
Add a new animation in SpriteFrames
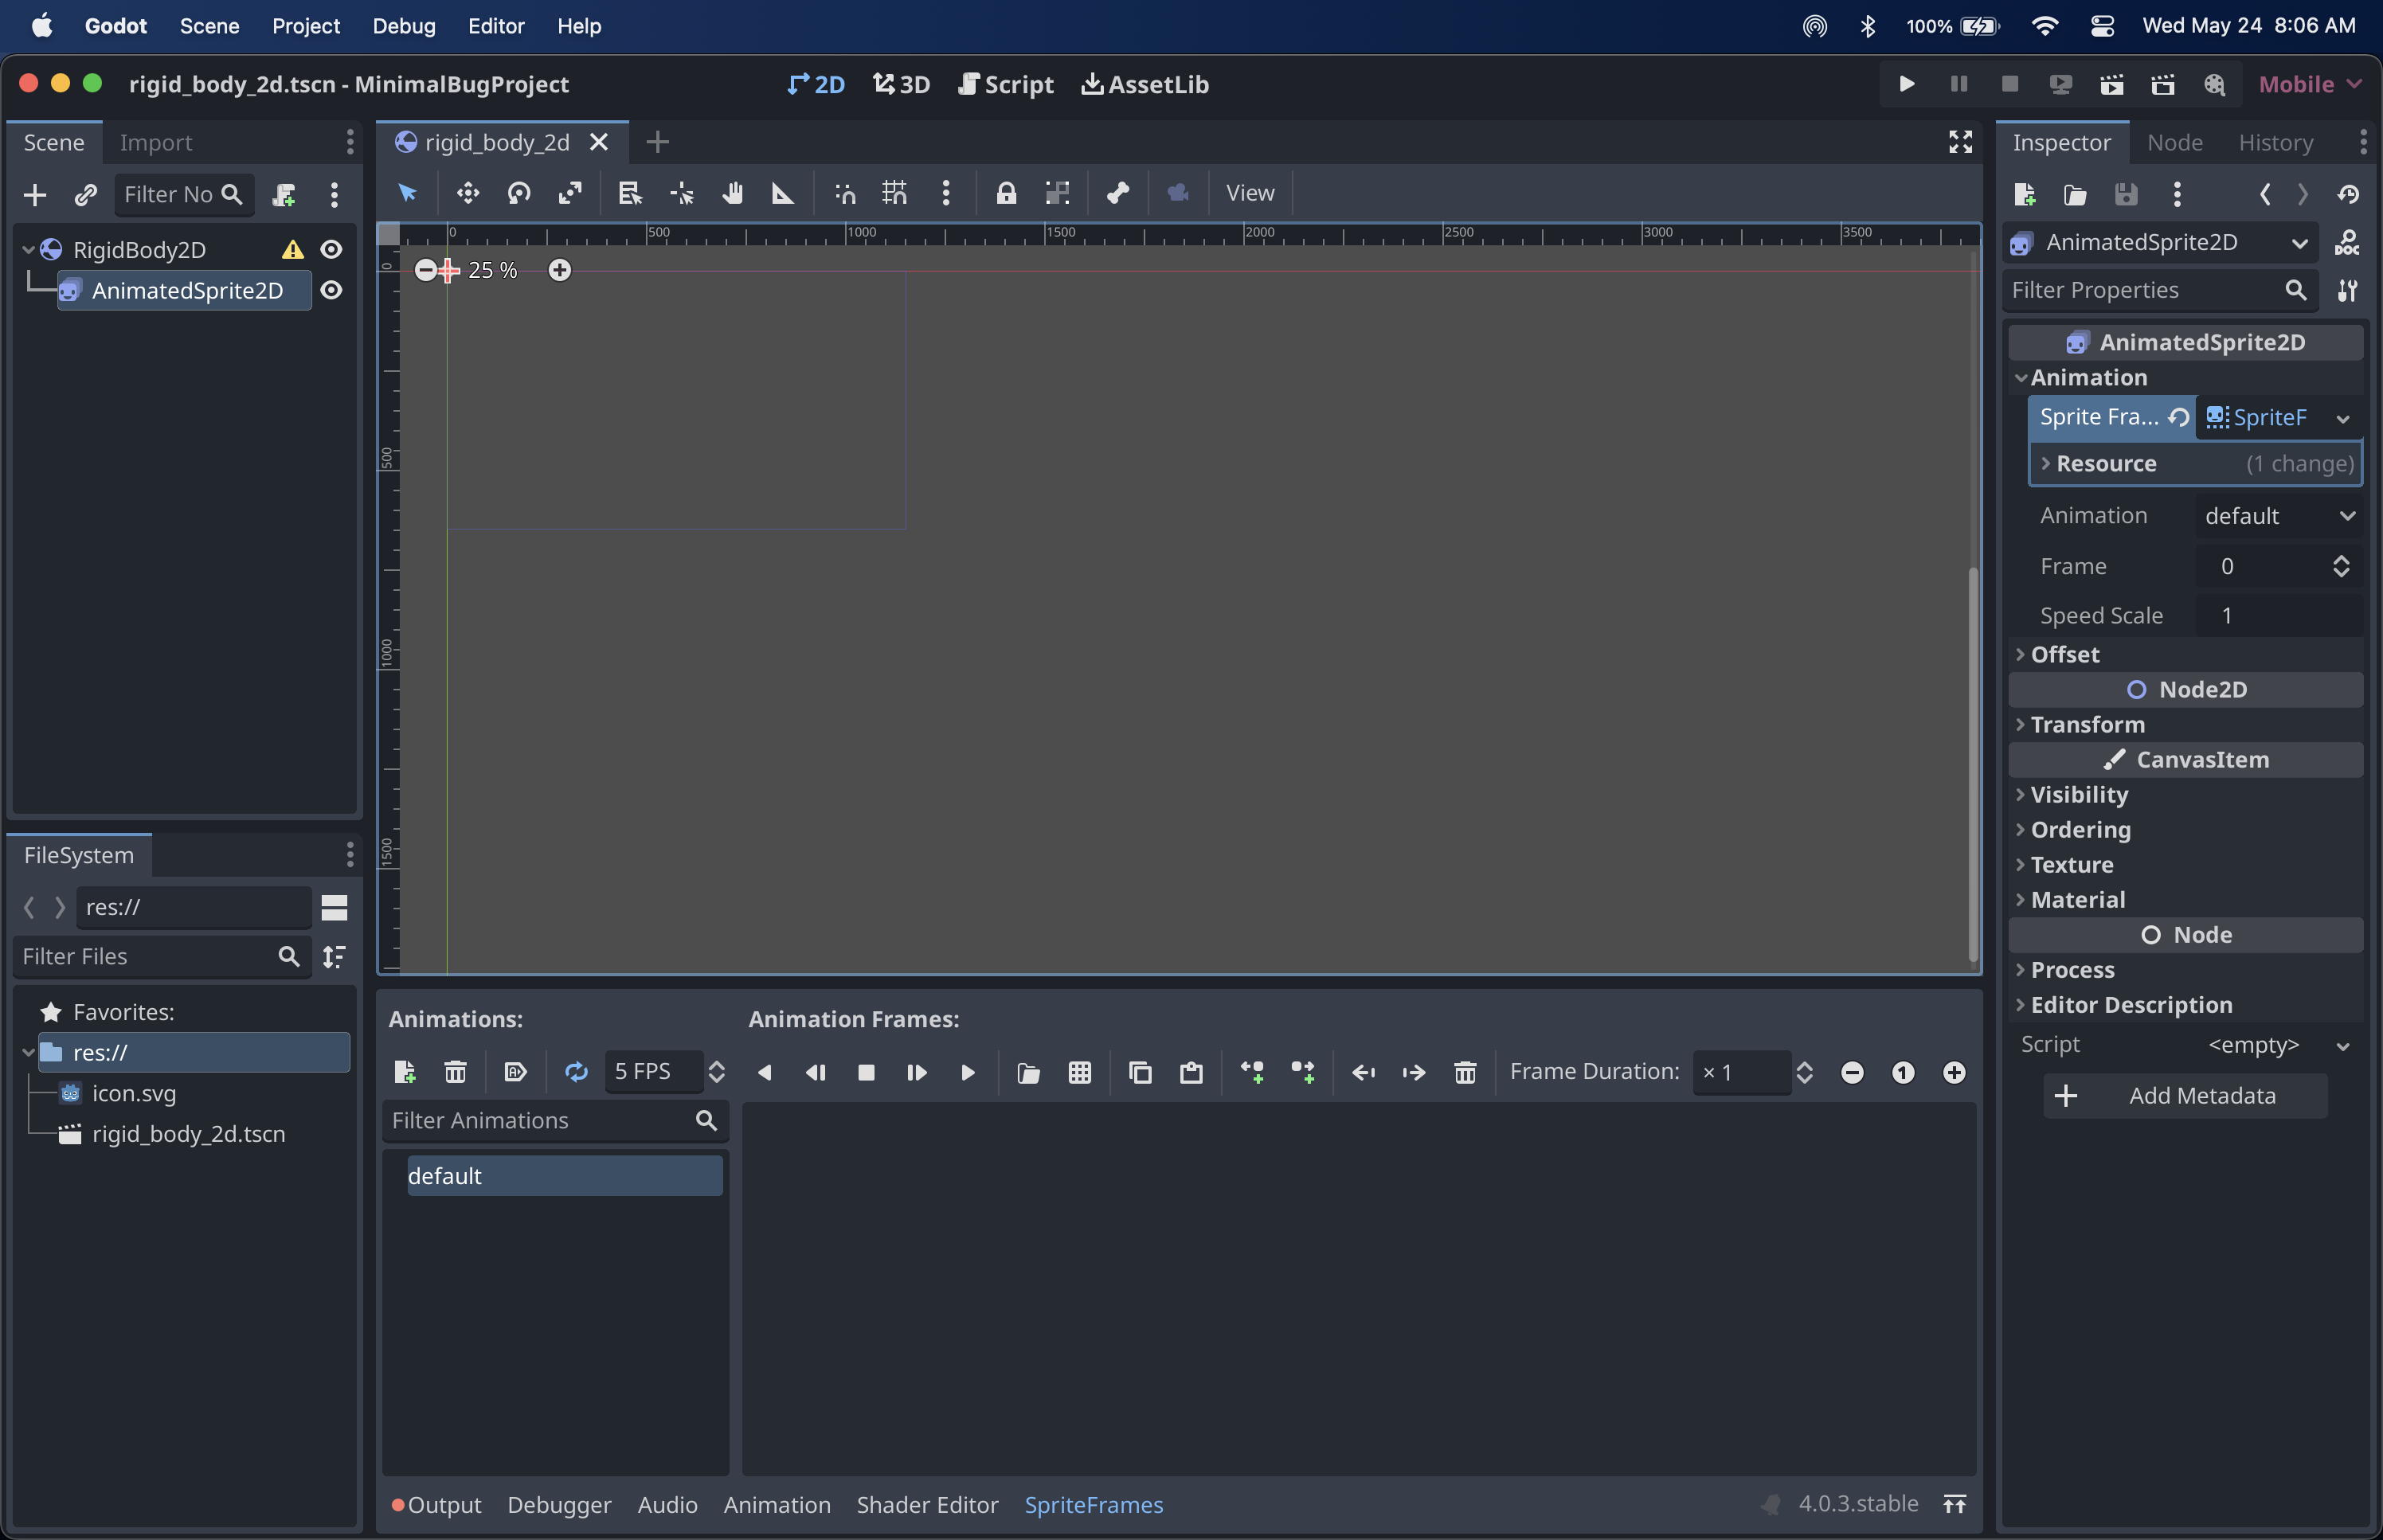[x=404, y=1071]
